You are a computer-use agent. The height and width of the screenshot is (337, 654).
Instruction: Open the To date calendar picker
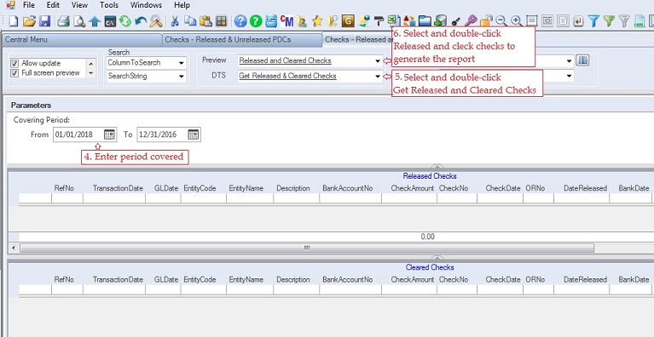pos(193,134)
